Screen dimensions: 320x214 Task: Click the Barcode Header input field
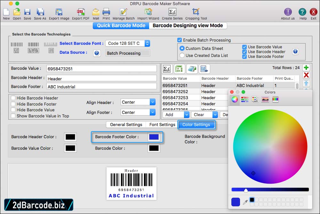(x=101, y=79)
